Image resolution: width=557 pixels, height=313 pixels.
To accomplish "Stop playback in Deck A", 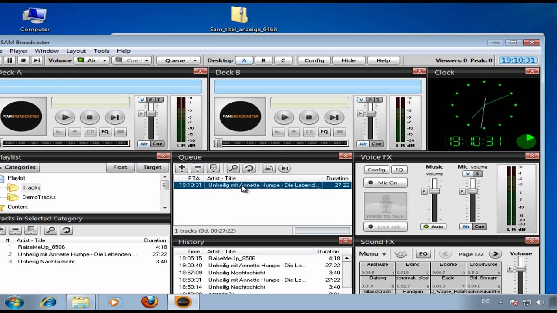I will tap(90, 117).
